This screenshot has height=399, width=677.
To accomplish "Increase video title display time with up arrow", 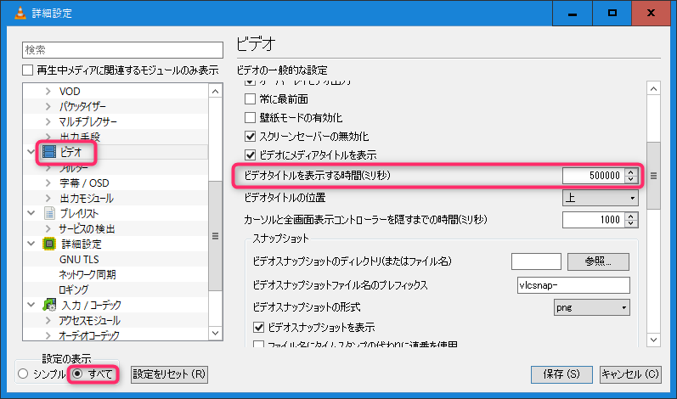I will [x=630, y=172].
